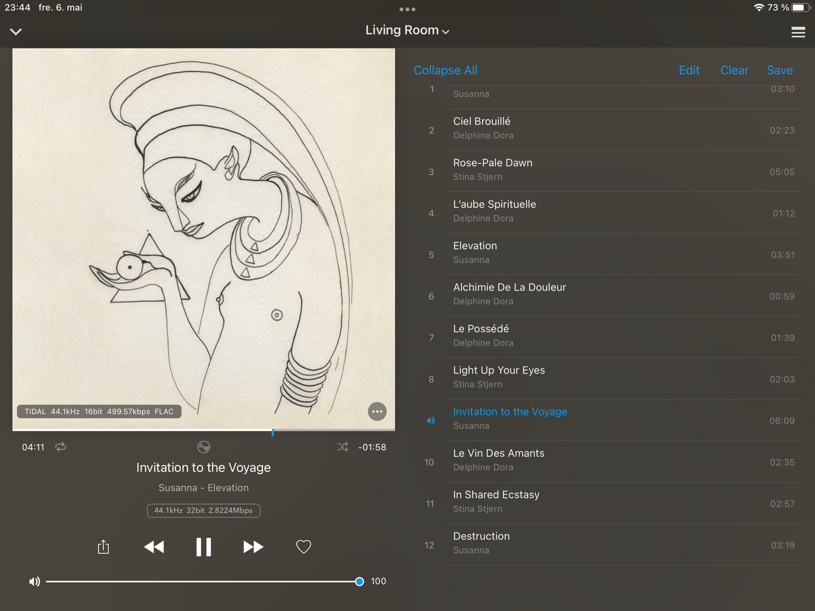
Task: Skip to the previous track
Action: click(153, 547)
